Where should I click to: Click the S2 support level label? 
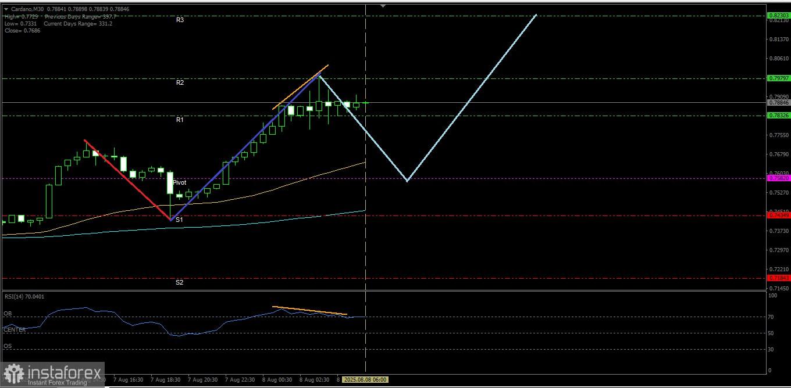180,282
